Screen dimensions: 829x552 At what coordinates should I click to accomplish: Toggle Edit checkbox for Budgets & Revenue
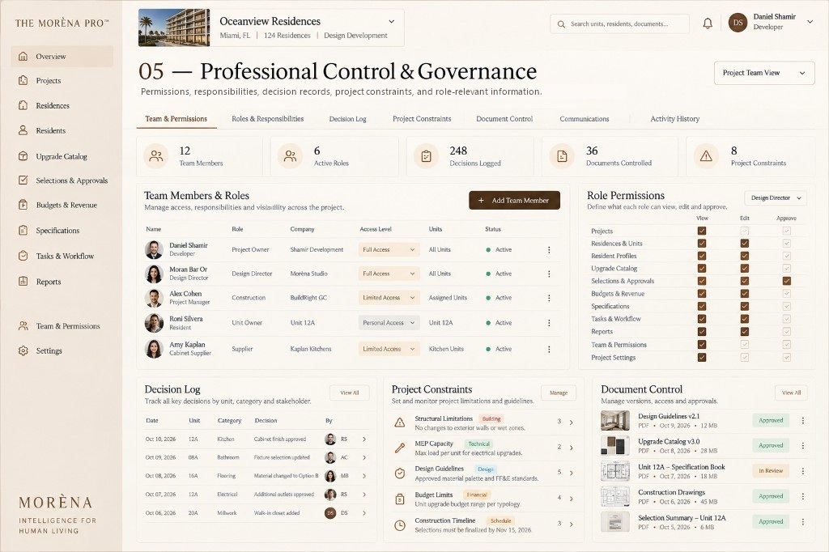point(745,294)
